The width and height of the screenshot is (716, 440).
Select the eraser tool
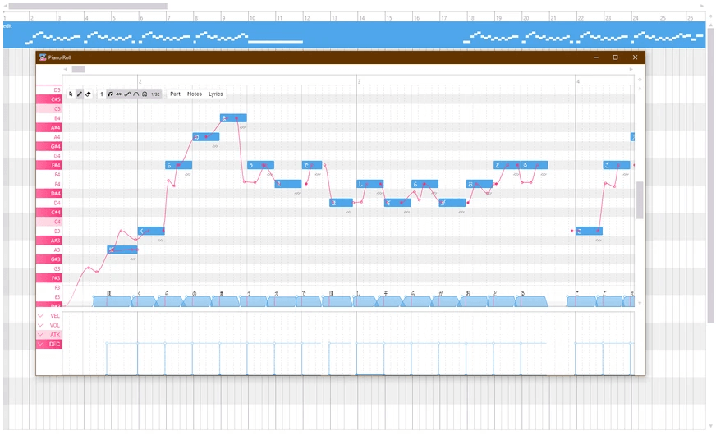89,94
